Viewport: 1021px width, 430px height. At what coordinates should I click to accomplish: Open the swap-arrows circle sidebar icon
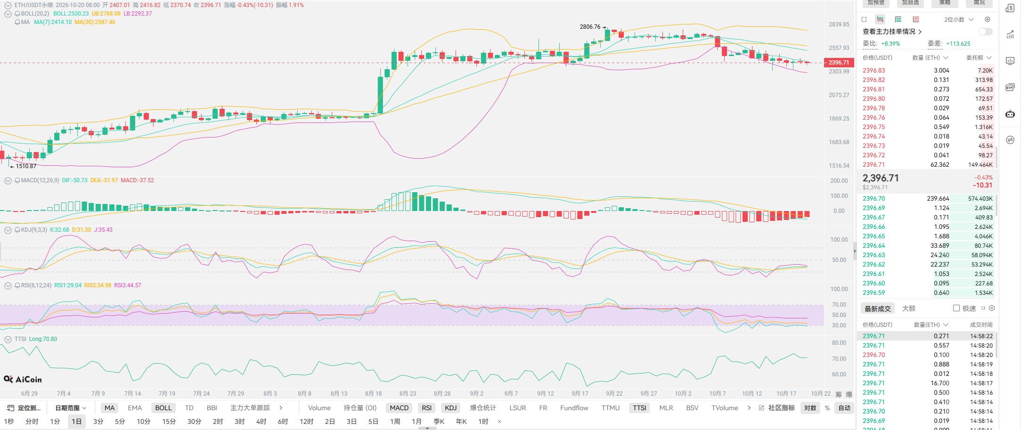click(1010, 140)
